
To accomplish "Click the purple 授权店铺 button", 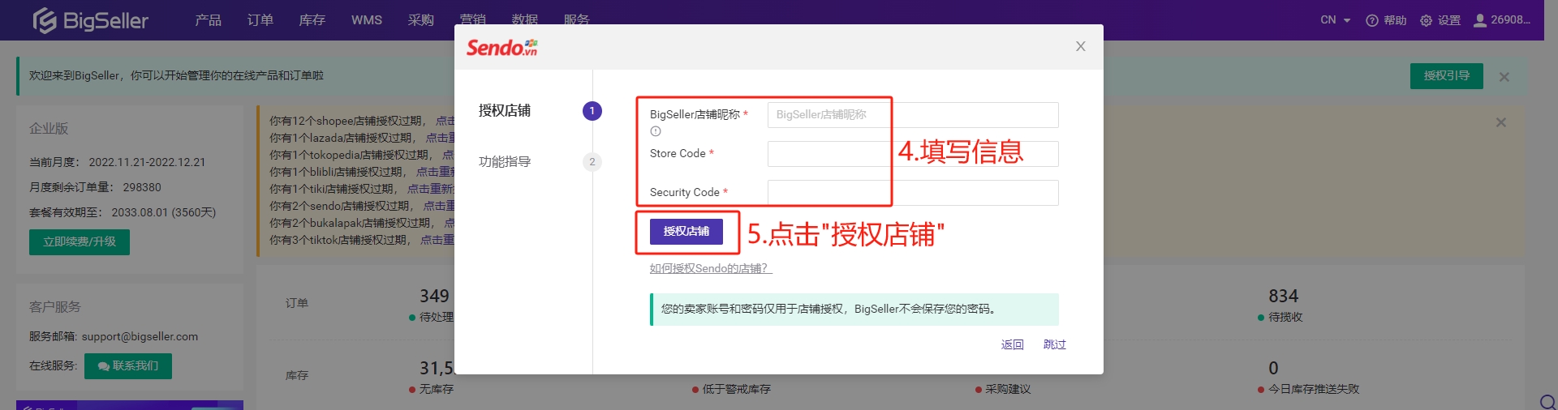I will [686, 232].
